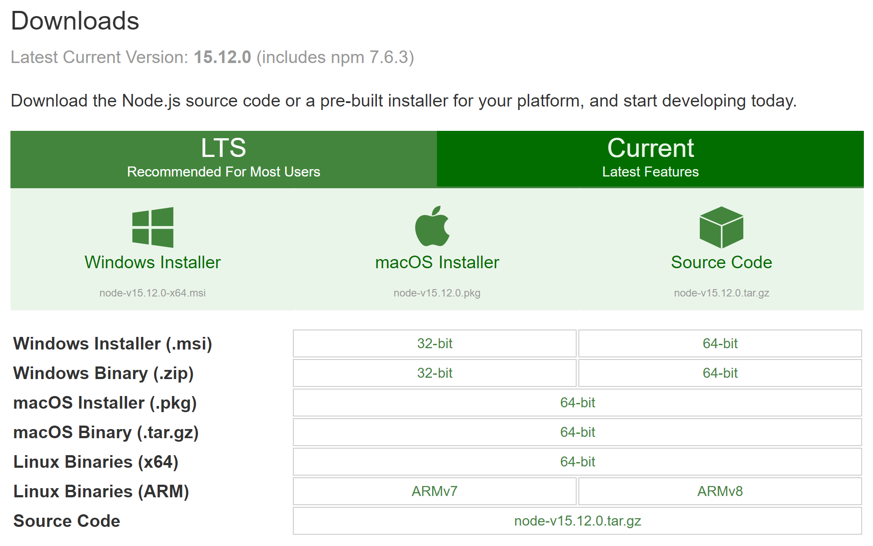
Task: Download Linux Binaries ARMv7
Action: [x=435, y=491]
